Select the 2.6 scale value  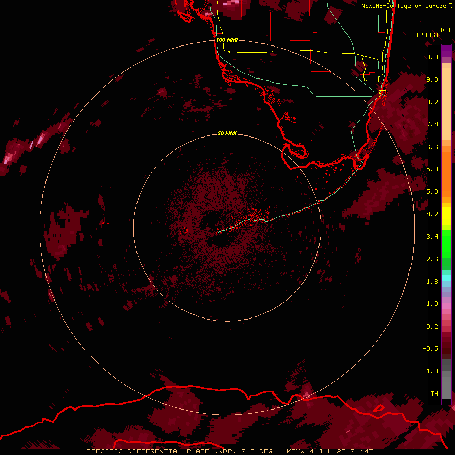432,259
